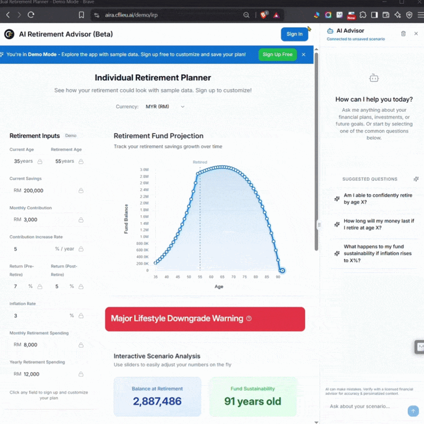Image resolution: width=424 pixels, height=424 pixels.
Task: Click the lock in Monthly Retirement Spending field
Action: pyautogui.click(x=81, y=345)
